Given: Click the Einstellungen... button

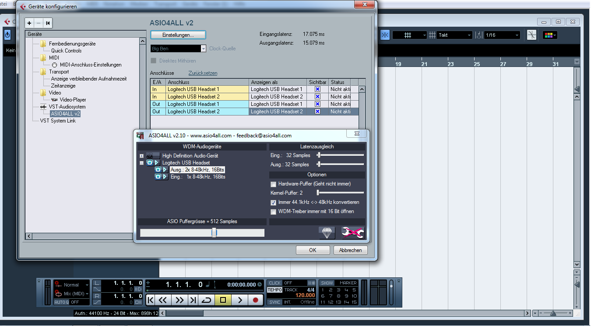Looking at the screenshot, I should pos(178,35).
